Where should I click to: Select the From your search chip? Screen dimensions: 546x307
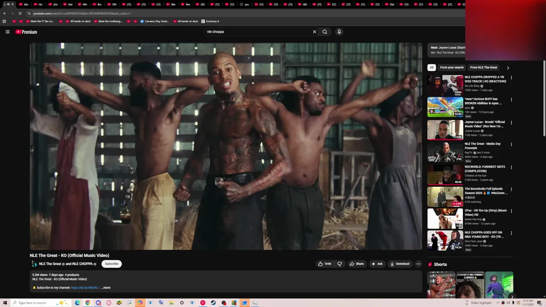(452, 67)
